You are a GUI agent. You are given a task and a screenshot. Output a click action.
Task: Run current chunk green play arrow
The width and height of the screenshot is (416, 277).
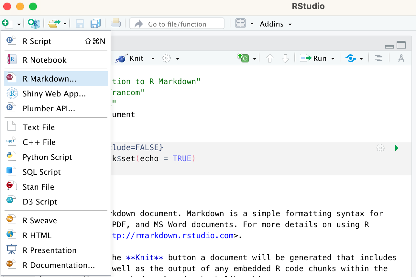pos(397,148)
